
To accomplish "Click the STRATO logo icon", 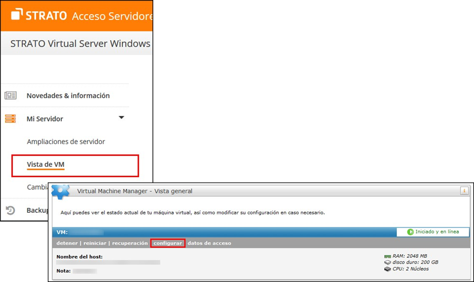I will coord(17,15).
